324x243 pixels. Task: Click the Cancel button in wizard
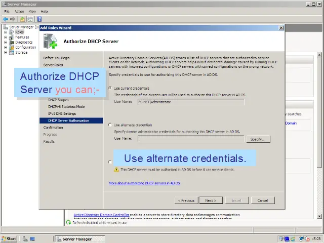click(x=263, y=200)
